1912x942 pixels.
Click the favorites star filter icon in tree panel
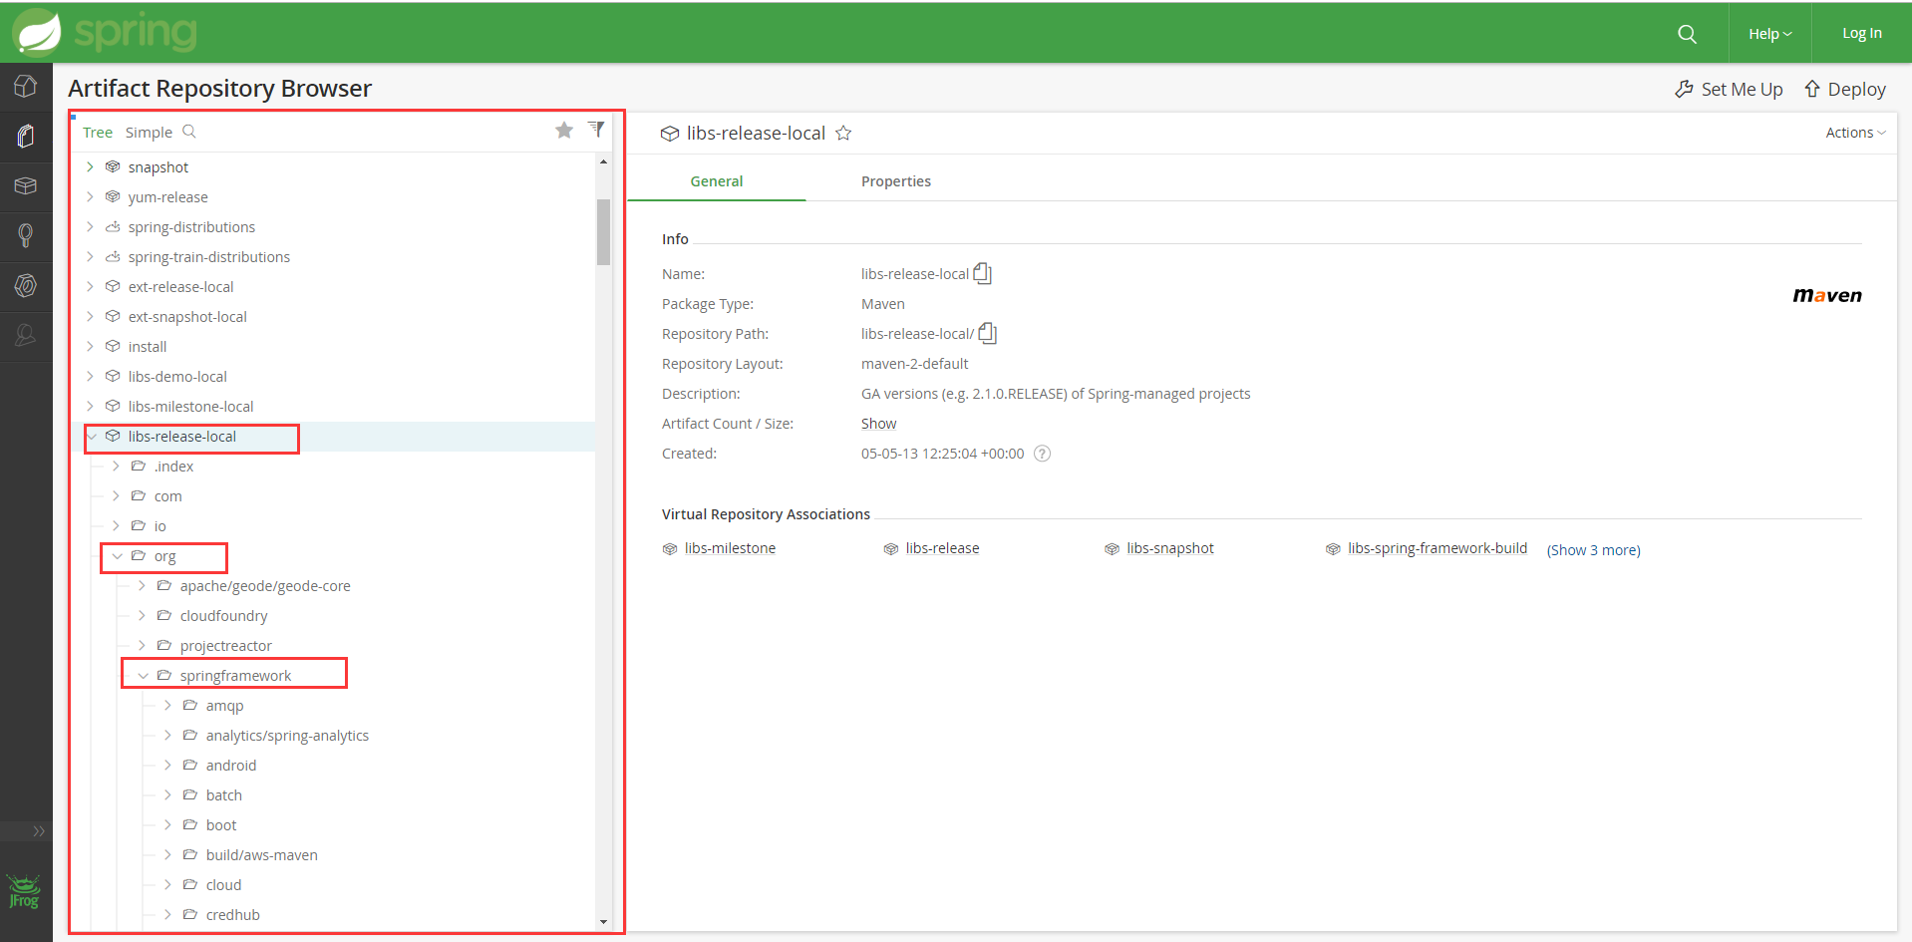[x=564, y=131]
